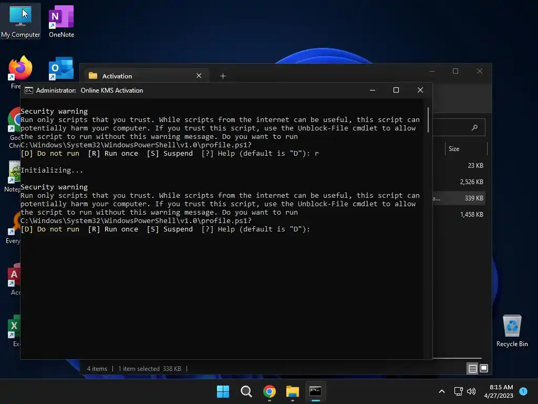Select the Activation tab in File Explorer
Image resolution: width=538 pixels, height=404 pixels.
coord(146,76)
